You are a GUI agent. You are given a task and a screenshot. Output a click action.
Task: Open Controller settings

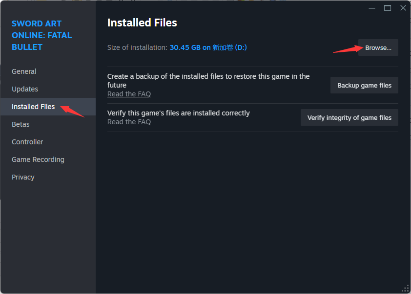(x=27, y=142)
